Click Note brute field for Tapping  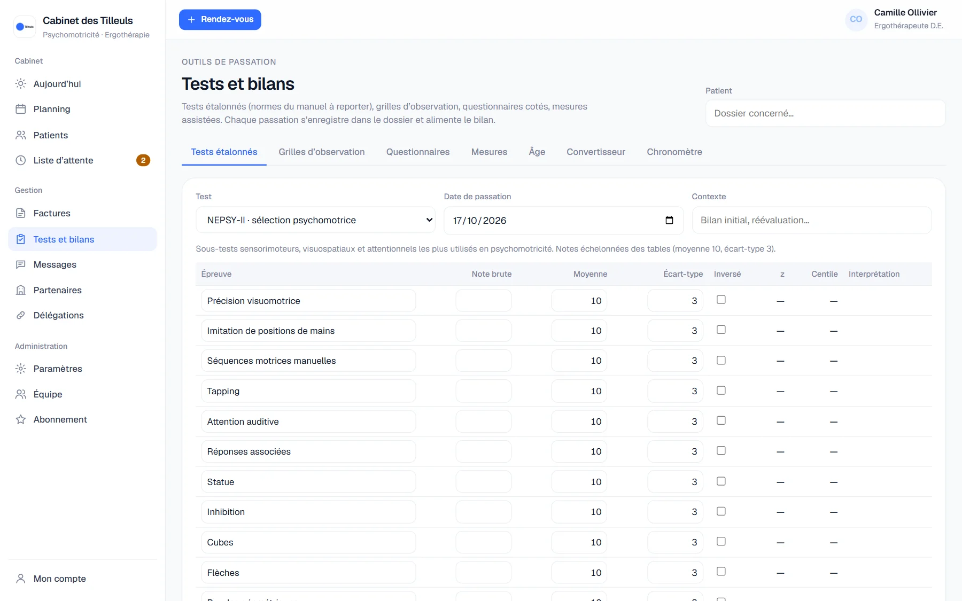click(483, 391)
